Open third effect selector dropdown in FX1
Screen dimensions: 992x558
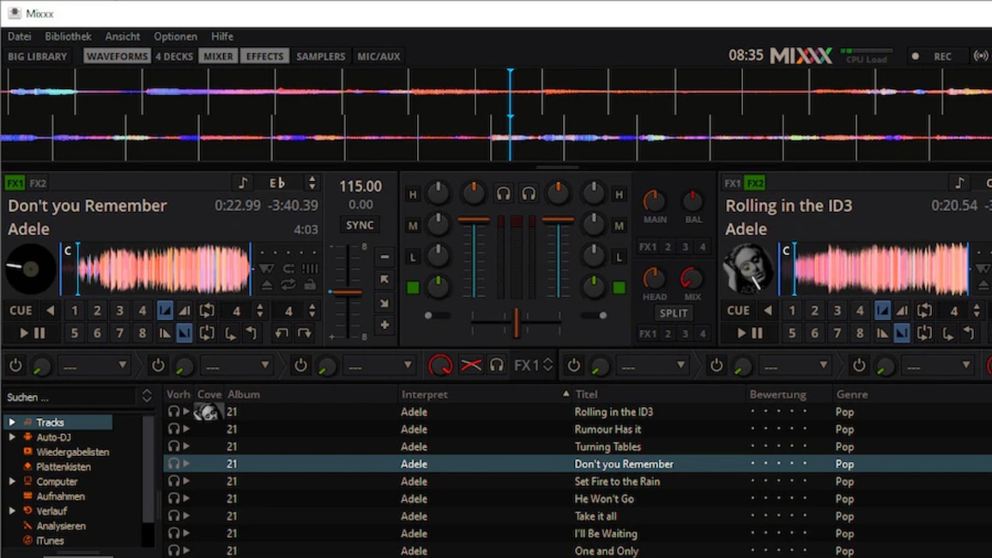(378, 366)
